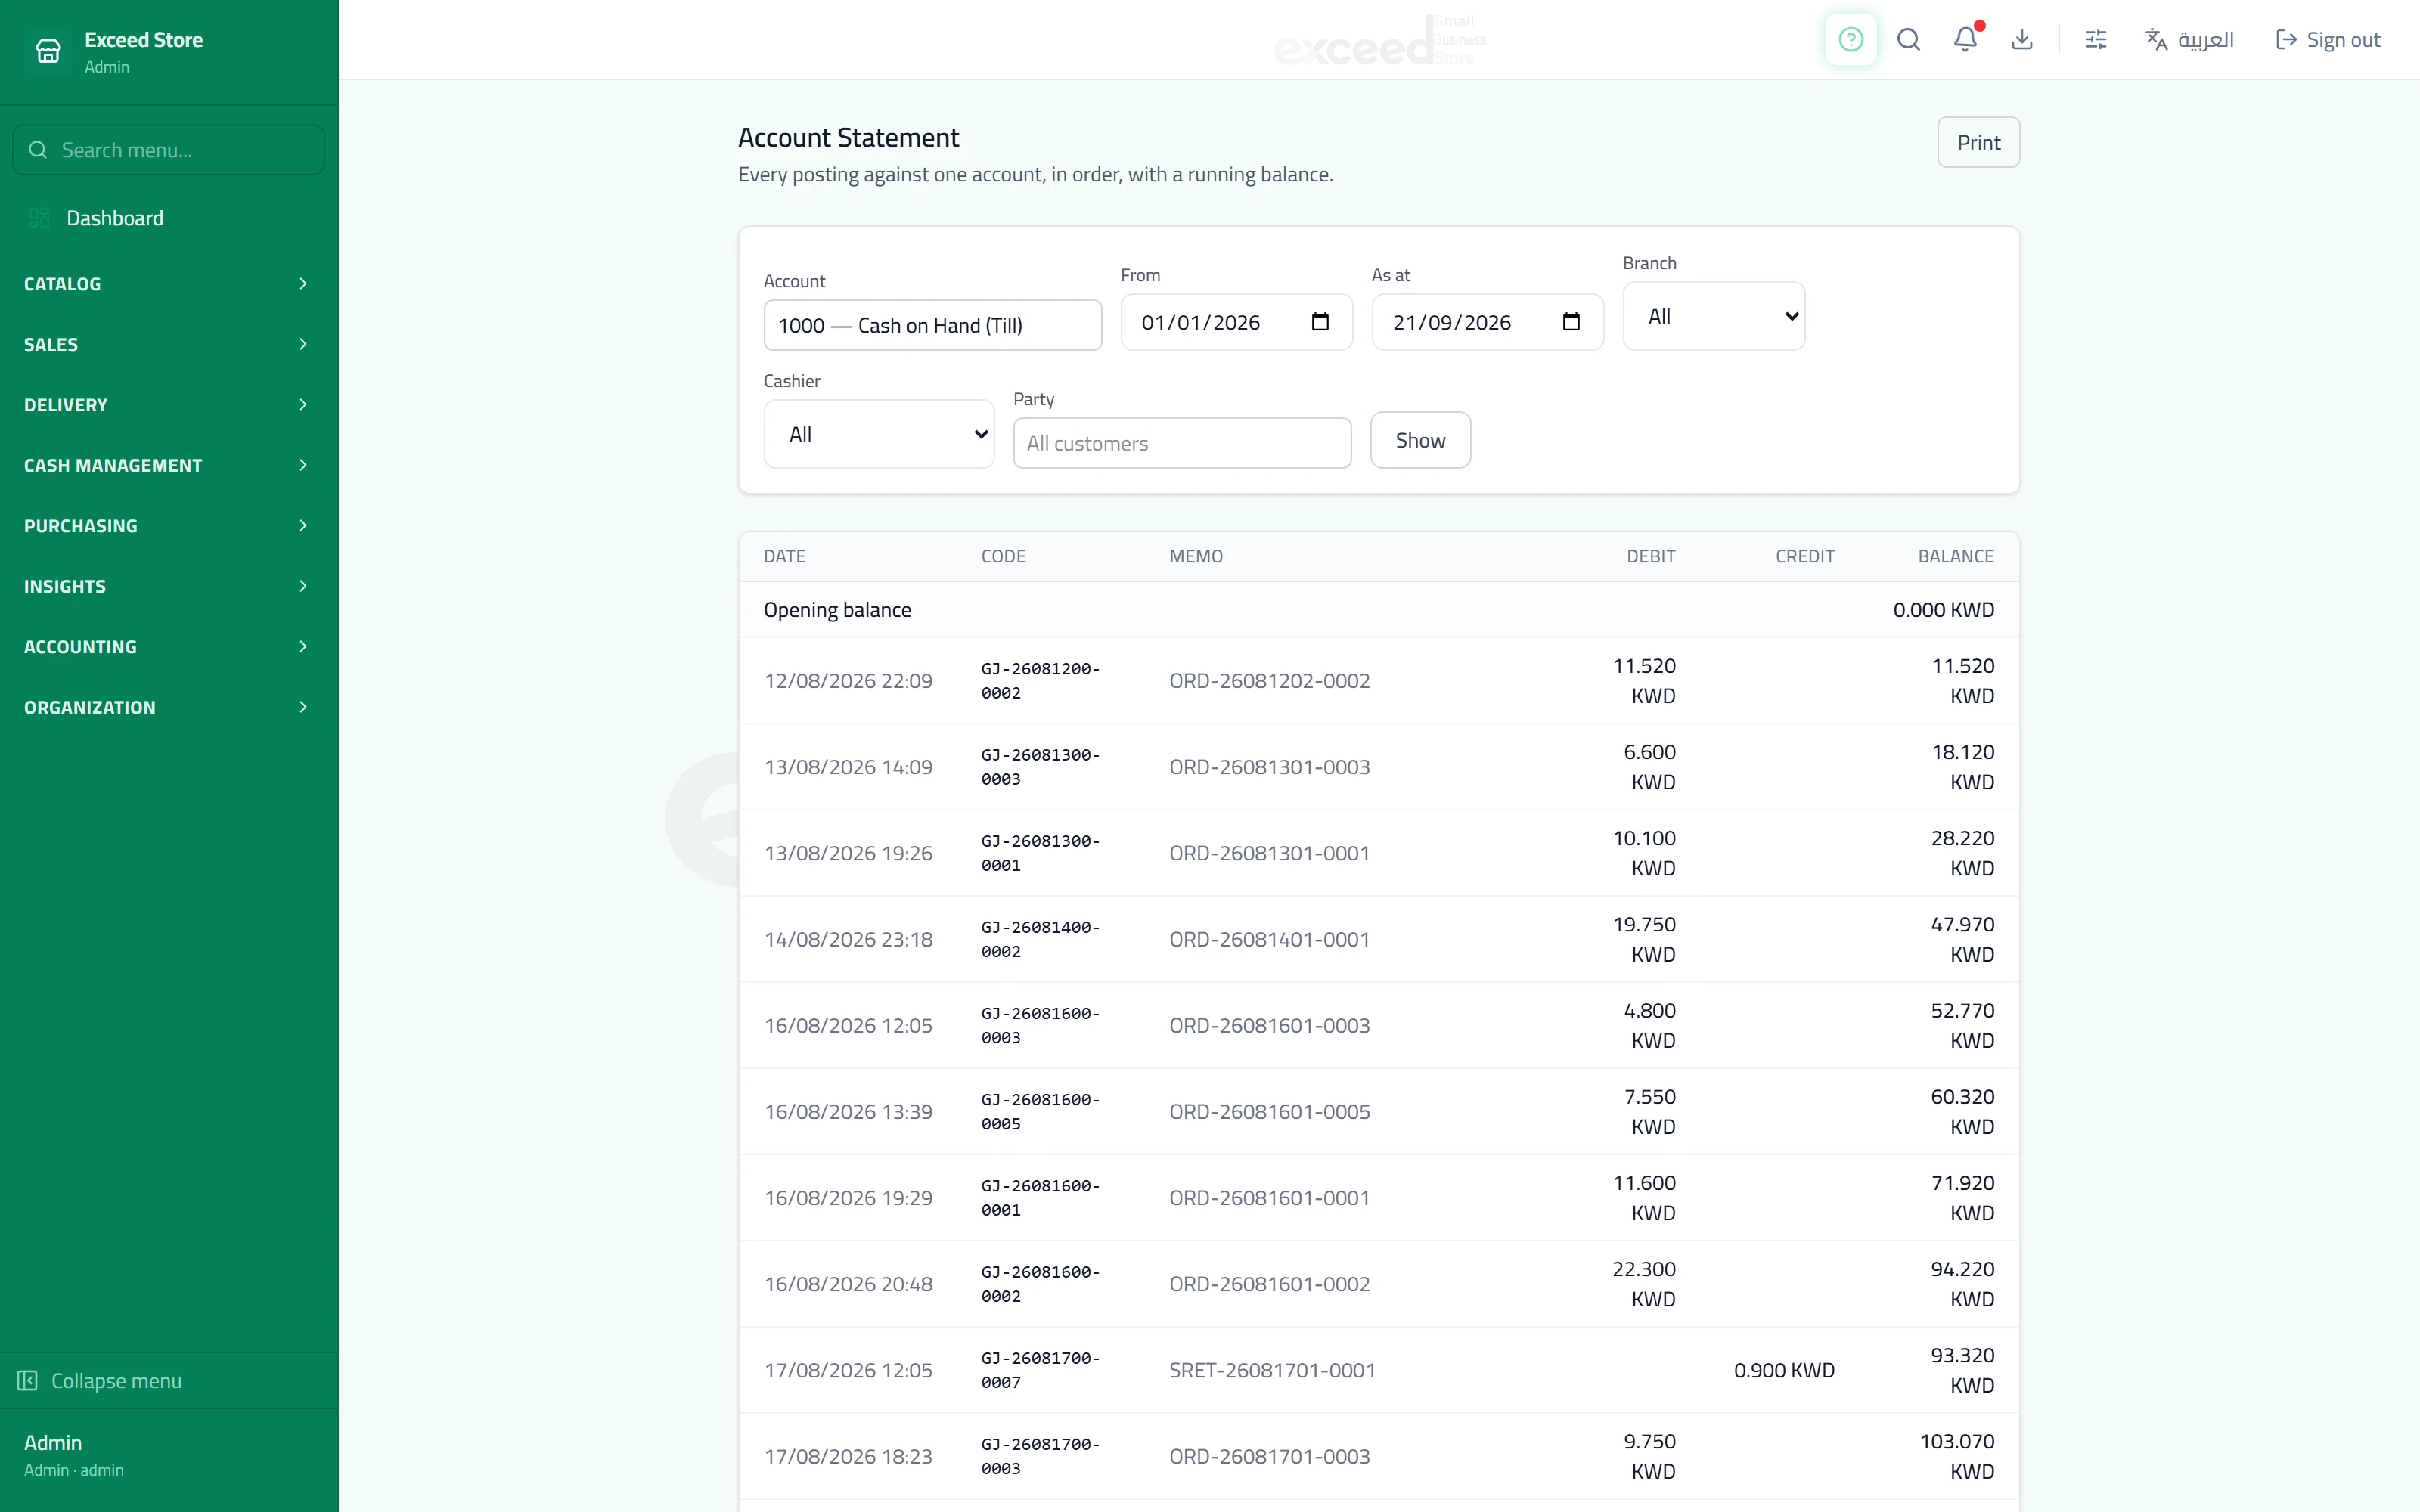Screen dimensions: 2420x1512
Task: Expand the SALES menu section
Action: click(x=168, y=344)
